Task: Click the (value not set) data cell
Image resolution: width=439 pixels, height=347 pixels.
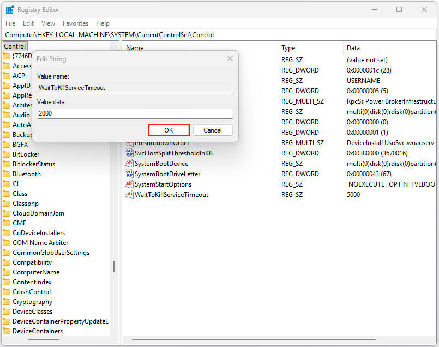Action: point(367,60)
